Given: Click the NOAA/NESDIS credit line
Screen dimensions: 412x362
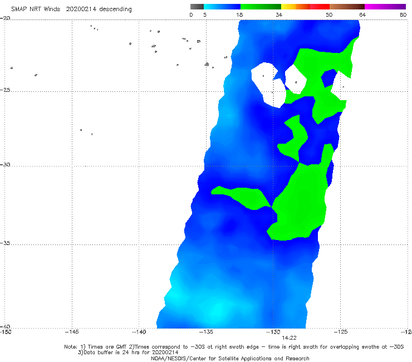Looking at the screenshot, I should coord(230,358).
